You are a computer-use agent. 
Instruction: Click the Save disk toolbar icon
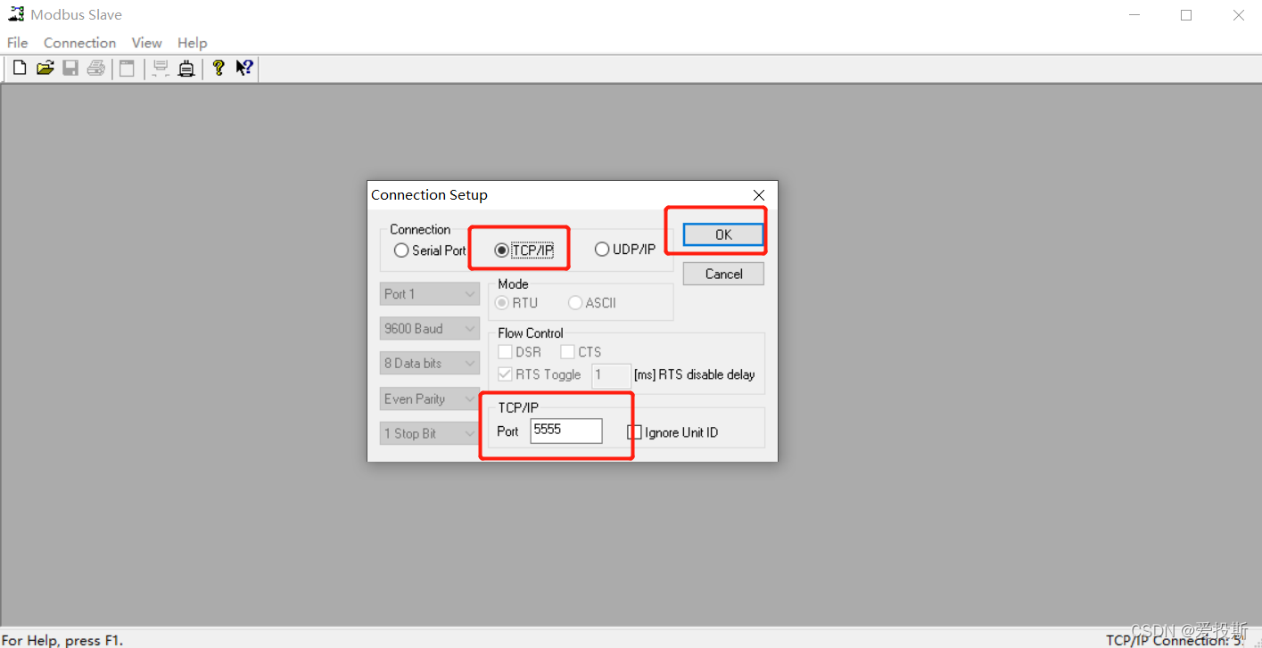coord(70,68)
